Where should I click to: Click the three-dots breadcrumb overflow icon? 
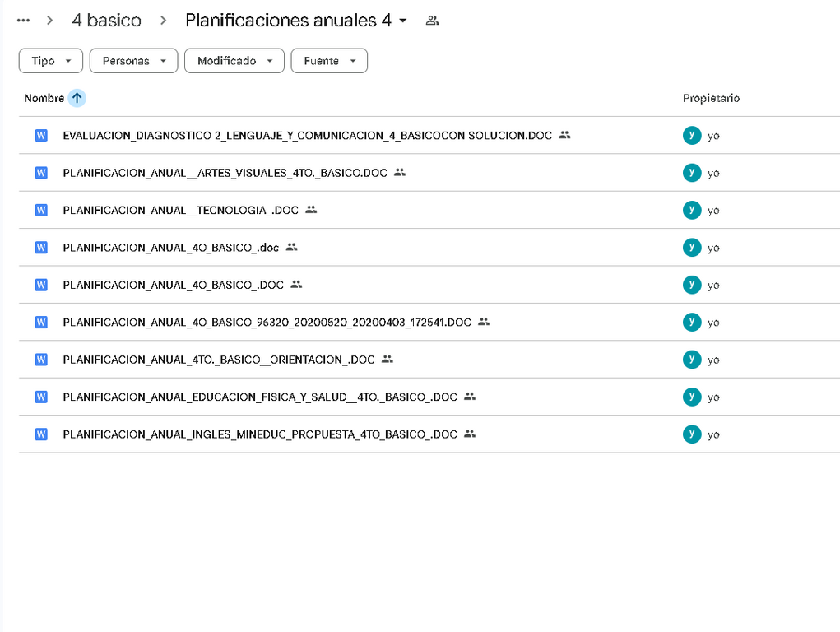23,21
